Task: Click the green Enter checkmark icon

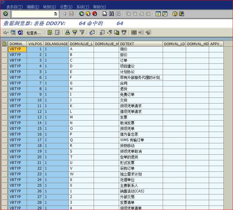Action: click(x=6, y=14)
